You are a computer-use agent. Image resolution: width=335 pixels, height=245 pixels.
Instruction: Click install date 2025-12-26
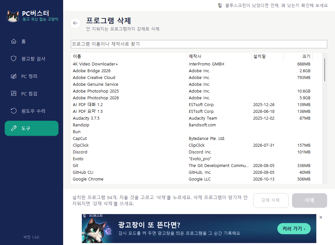[x=263, y=104]
